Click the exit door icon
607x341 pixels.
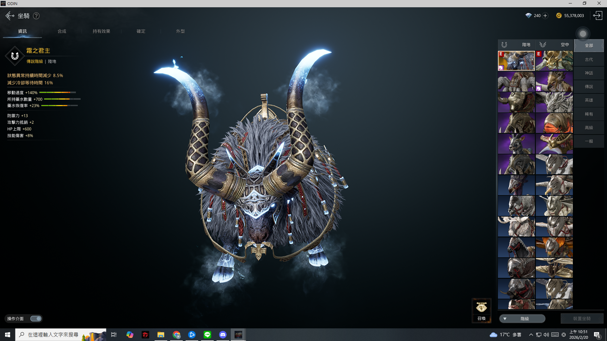[598, 16]
